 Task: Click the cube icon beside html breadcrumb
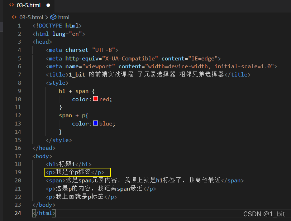point(53,17)
